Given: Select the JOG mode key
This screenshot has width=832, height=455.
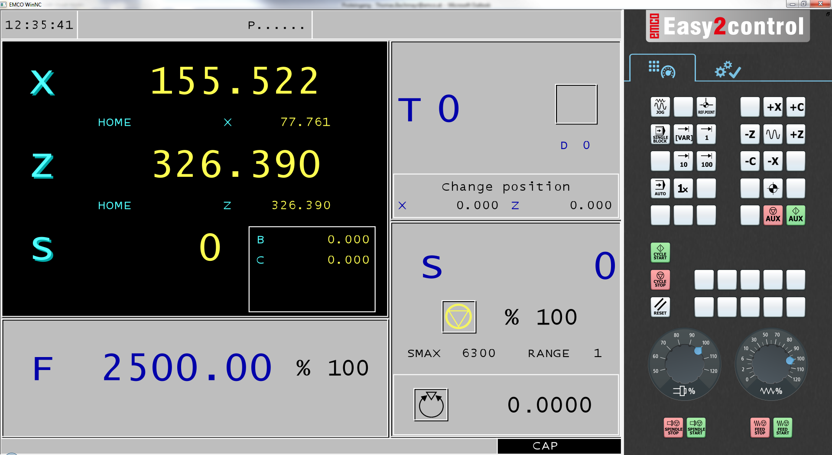Looking at the screenshot, I should (660, 107).
